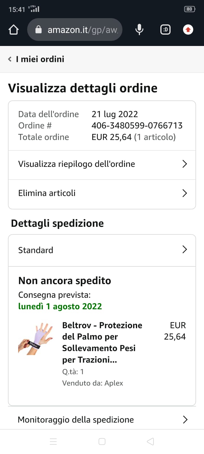The height and width of the screenshot is (454, 204).
Task: Tap the red upload arrow icon
Action: [188, 30]
